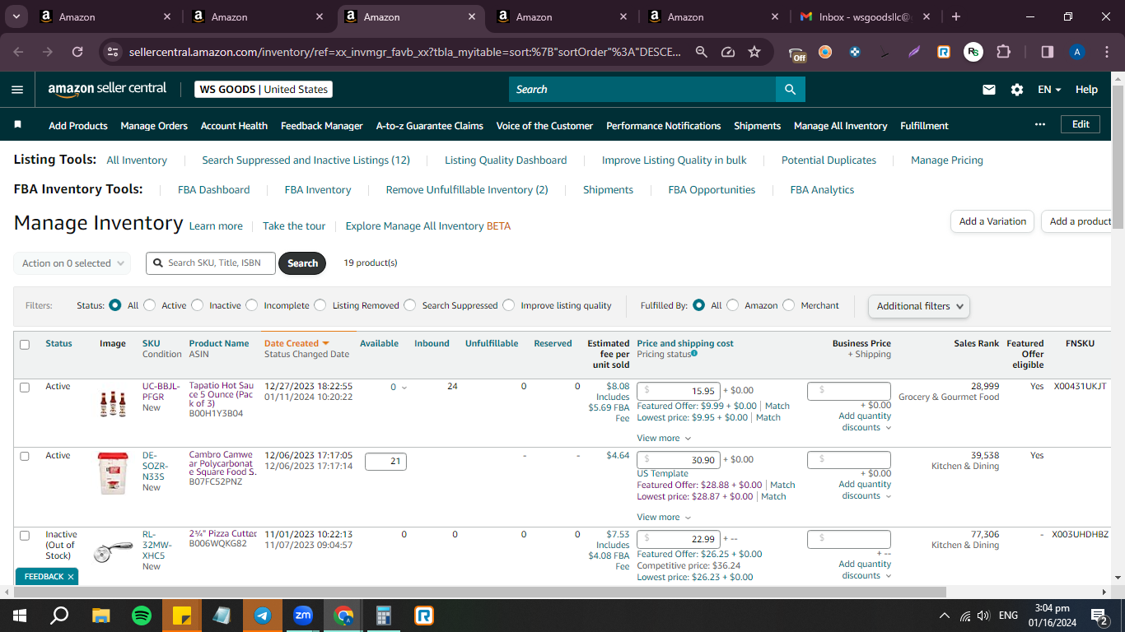The width and height of the screenshot is (1125, 632).
Task: Filter by Search Suppressed status
Action: 410,305
